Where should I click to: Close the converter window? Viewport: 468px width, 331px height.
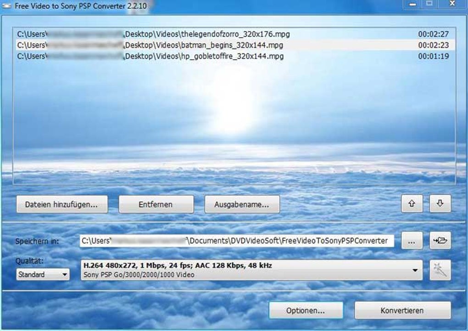pyautogui.click(x=452, y=4)
